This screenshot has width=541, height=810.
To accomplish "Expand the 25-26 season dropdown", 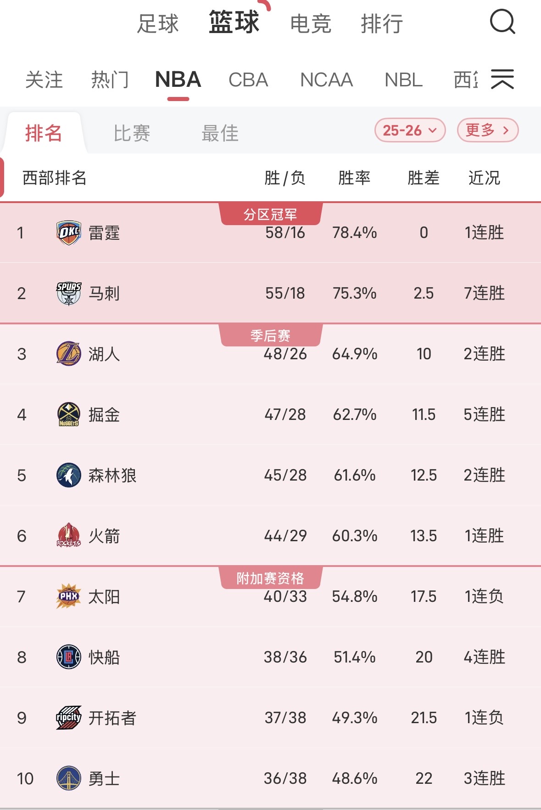I will click(x=410, y=130).
